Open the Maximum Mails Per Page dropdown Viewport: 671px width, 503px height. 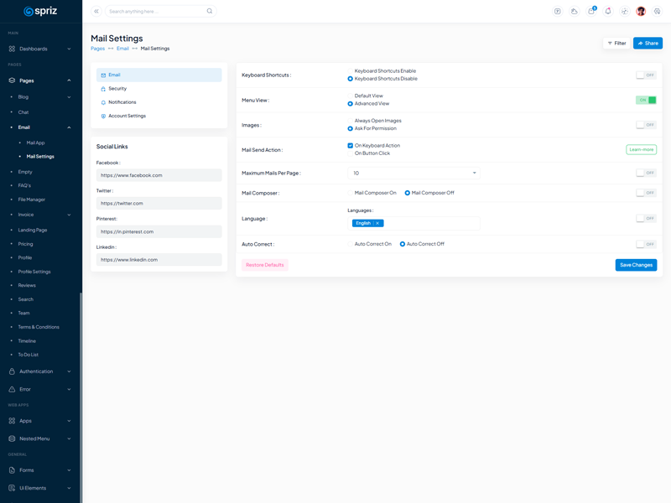(x=414, y=173)
